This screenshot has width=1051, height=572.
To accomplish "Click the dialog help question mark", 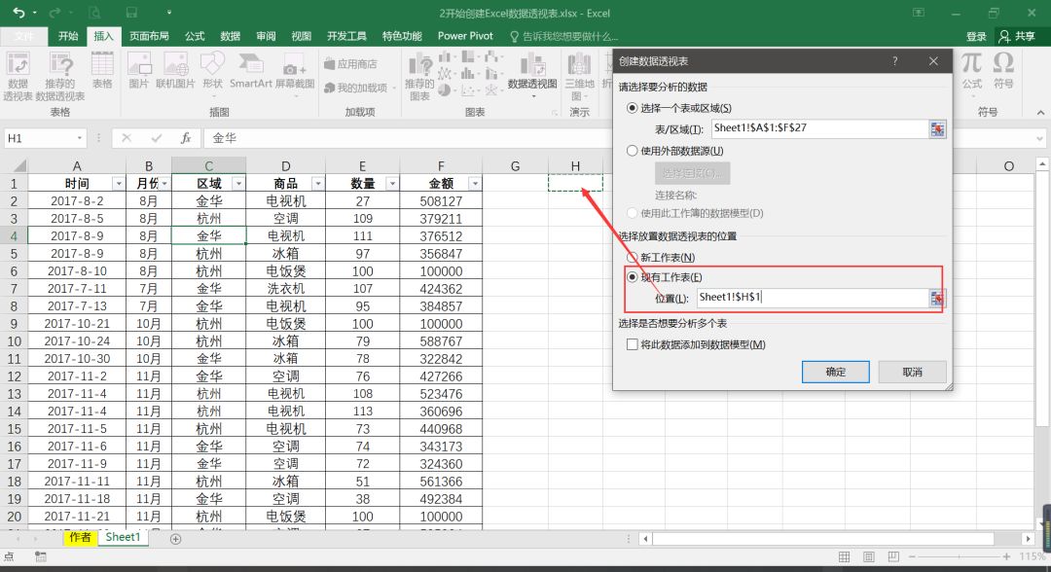I will [x=895, y=61].
